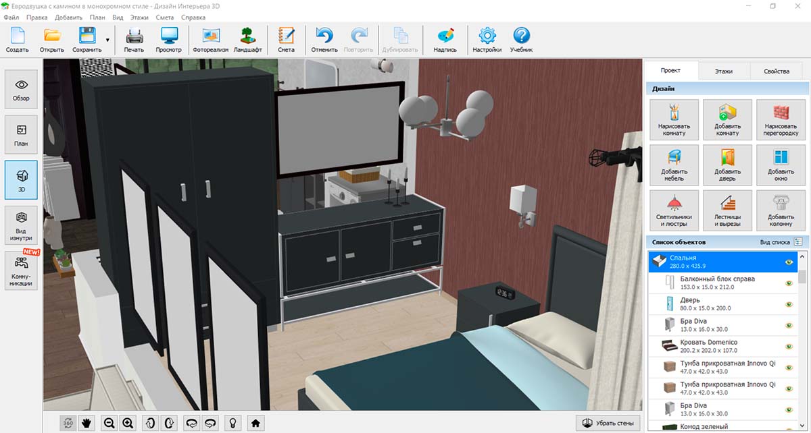This screenshot has width=811, height=433.
Task: Toggle visibility of Кровать Domenico
Action: 789,347
